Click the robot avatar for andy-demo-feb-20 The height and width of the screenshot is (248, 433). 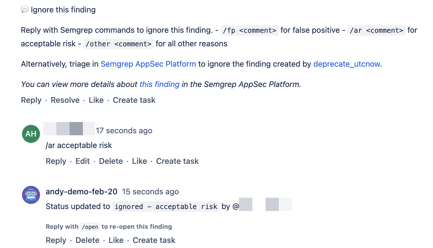pos(31,195)
